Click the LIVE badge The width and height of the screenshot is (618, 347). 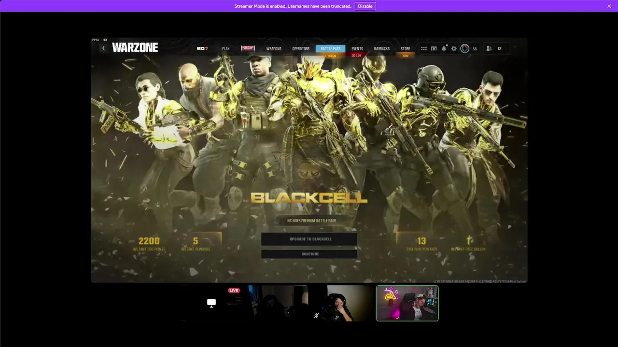point(234,290)
